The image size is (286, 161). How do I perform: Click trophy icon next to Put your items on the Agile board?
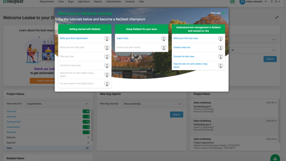107,84
